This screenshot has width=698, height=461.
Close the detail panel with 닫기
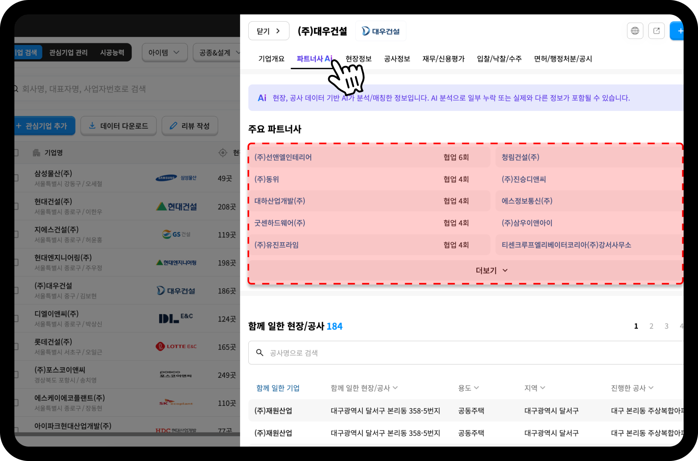tap(268, 31)
